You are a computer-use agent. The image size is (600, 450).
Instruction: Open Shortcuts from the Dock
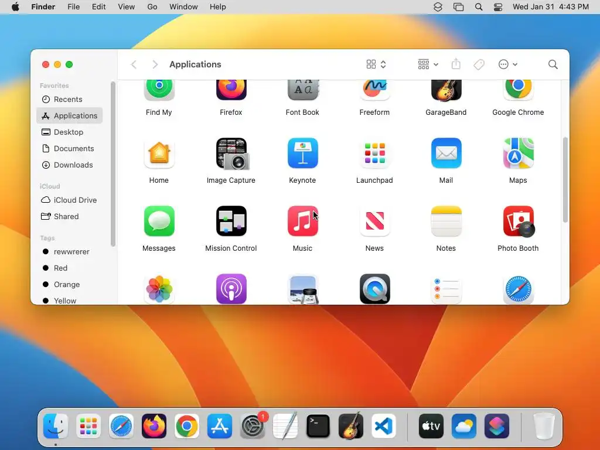497,426
